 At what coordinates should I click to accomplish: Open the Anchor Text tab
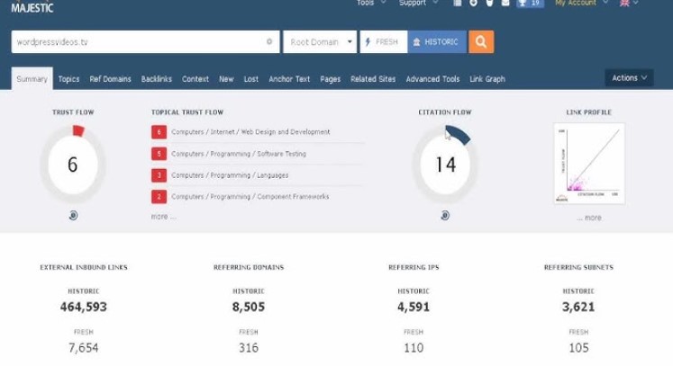tap(289, 79)
